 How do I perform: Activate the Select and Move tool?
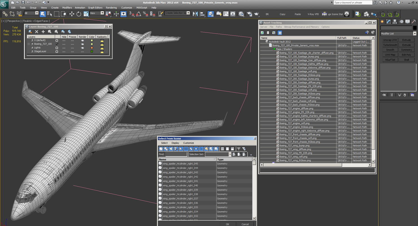tap(72, 14)
